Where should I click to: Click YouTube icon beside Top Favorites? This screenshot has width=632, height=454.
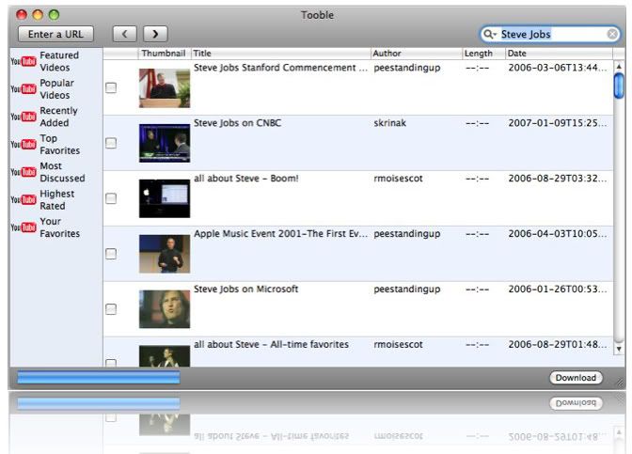coord(24,144)
